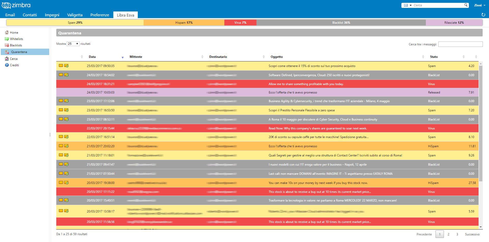The image size is (489, 242).
Task: Click the green-badge envelope icon in the 22/03/2017 16:51:14 row
Action: point(66,137)
